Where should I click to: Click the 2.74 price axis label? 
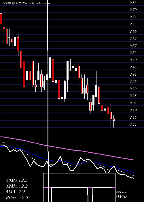click(133, 17)
